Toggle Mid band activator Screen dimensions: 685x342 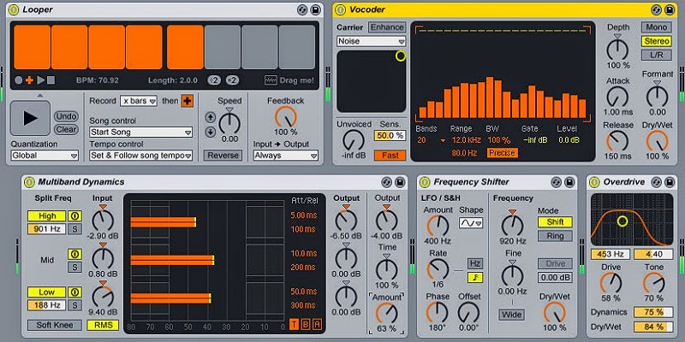(74, 254)
